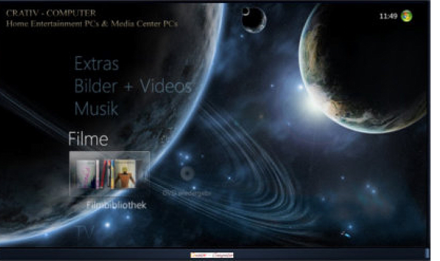Switch to the faded TV category
440x261 pixels.
(x=85, y=232)
